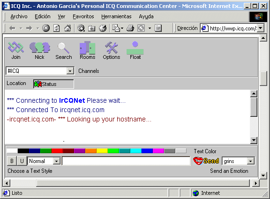This screenshot has width=270, height=199.
Task: Click the Join channel icon
Action: point(16,47)
